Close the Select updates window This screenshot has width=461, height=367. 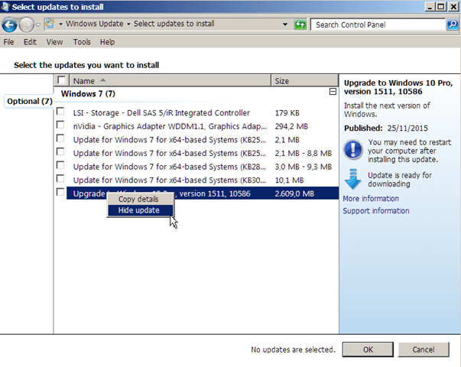pyautogui.click(x=453, y=7)
